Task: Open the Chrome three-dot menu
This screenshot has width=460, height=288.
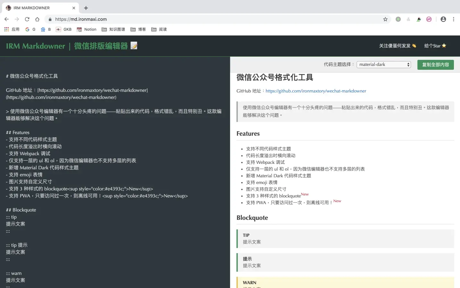Action: pos(454,19)
